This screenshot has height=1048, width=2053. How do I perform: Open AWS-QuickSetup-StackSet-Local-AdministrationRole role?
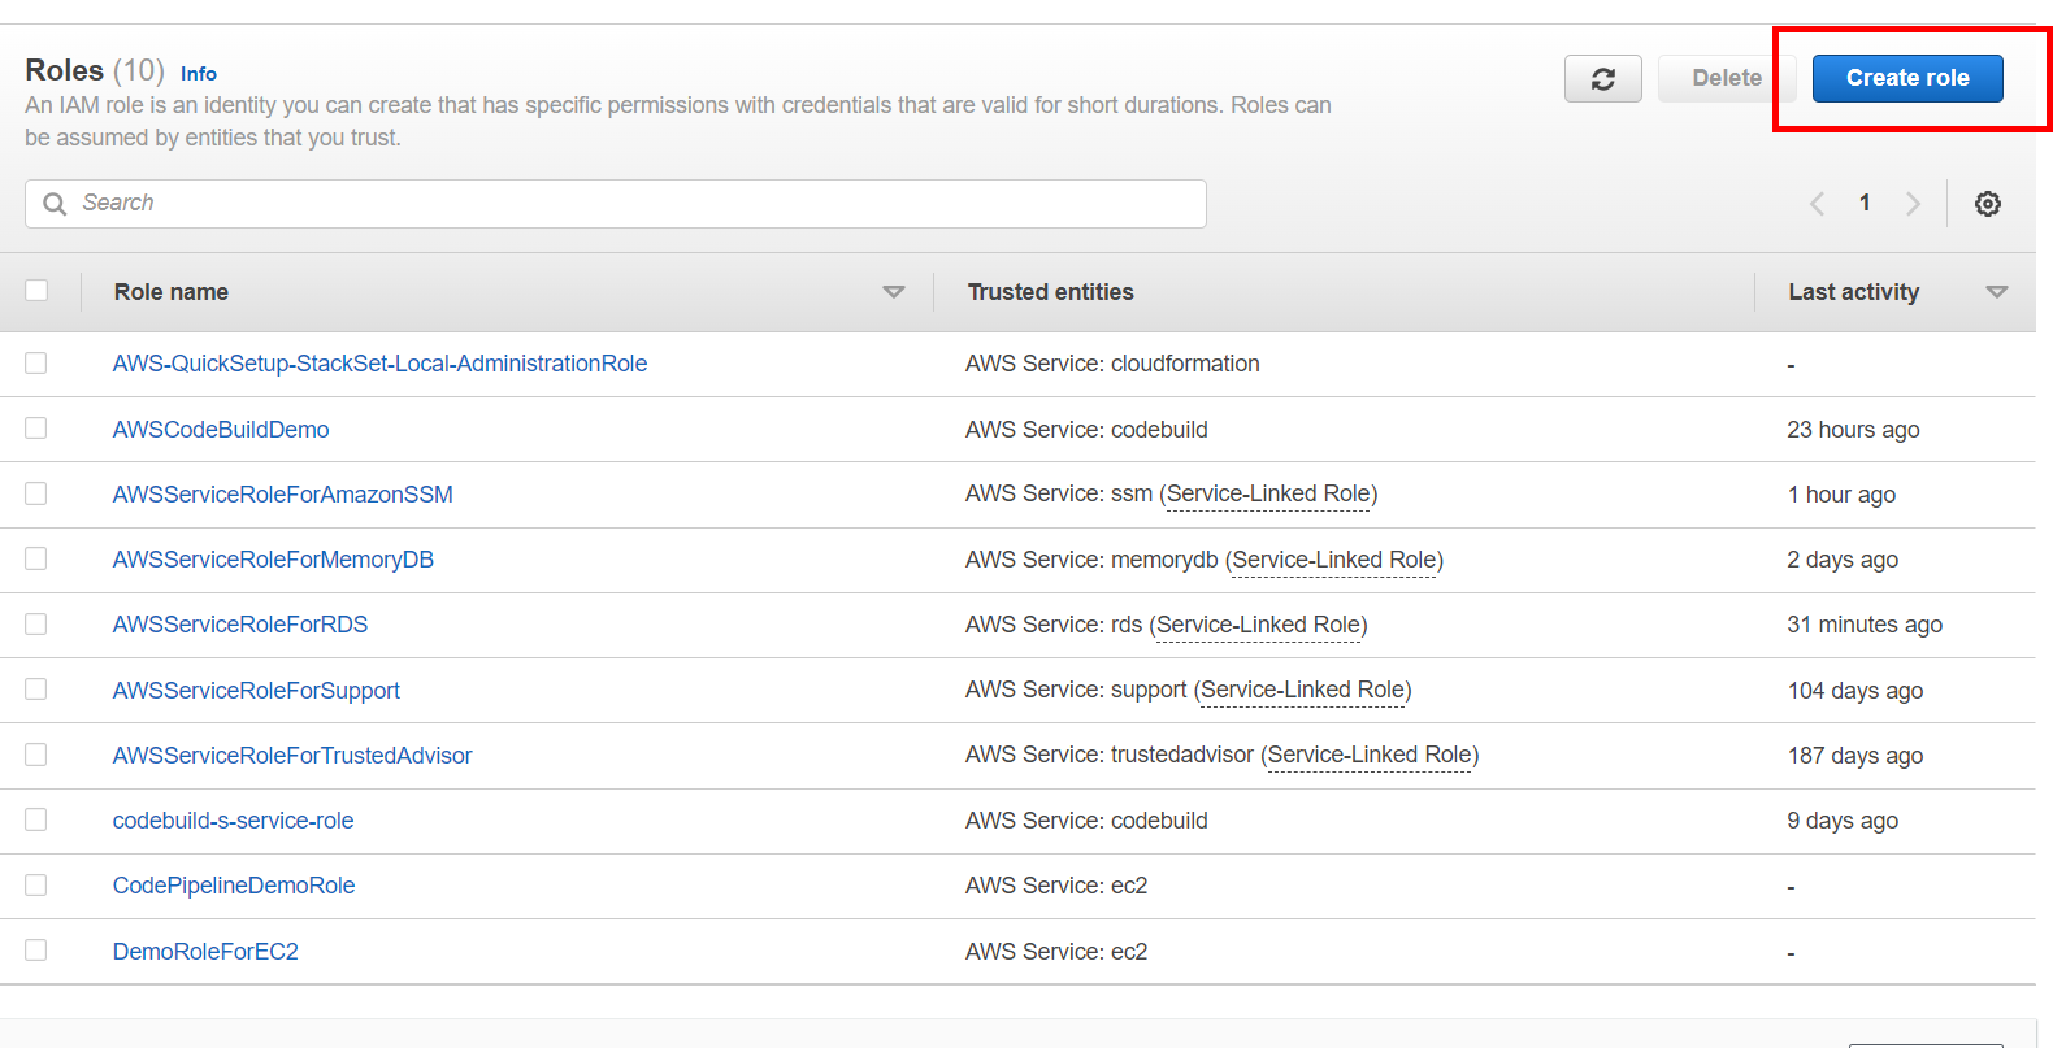[x=379, y=364]
